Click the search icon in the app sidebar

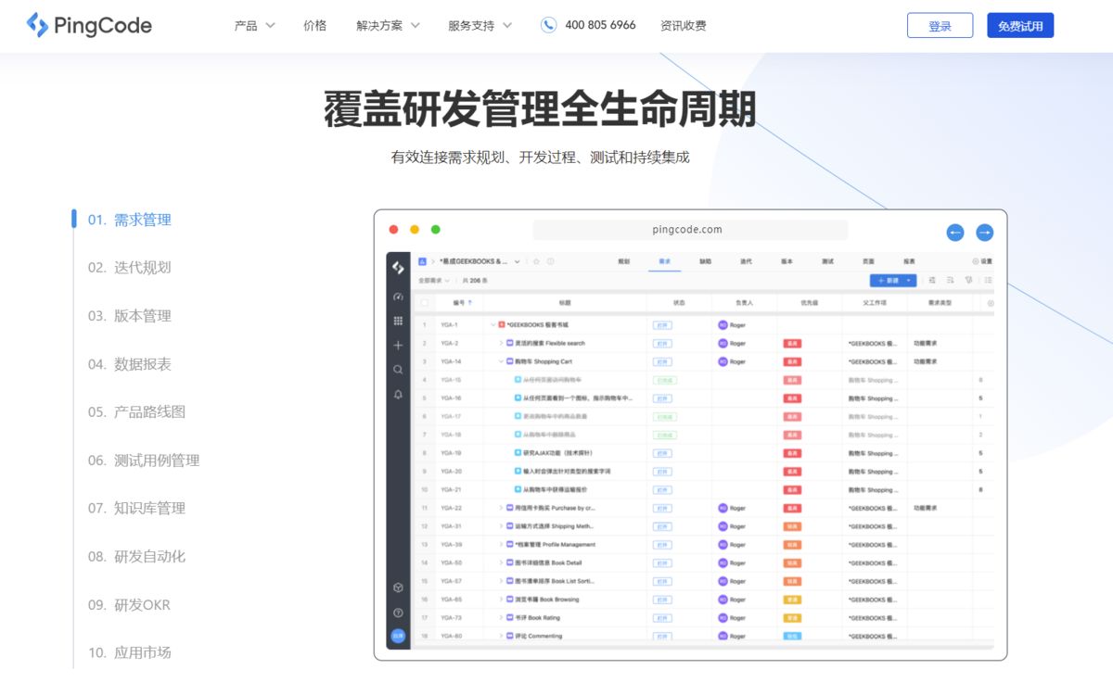tap(398, 369)
